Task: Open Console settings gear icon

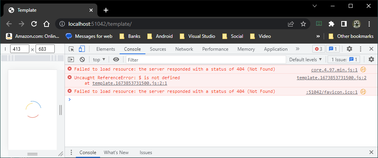Action: pyautogui.click(x=371, y=60)
